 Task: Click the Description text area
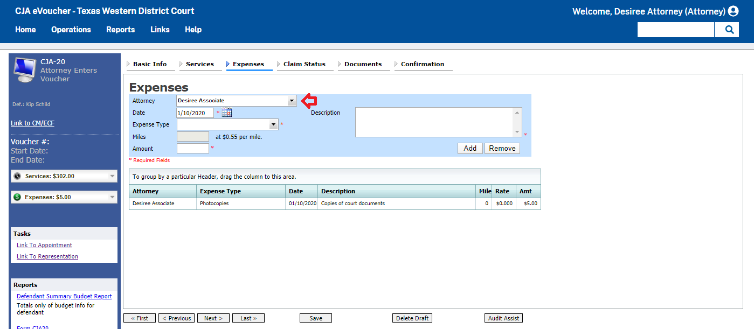tap(434, 122)
